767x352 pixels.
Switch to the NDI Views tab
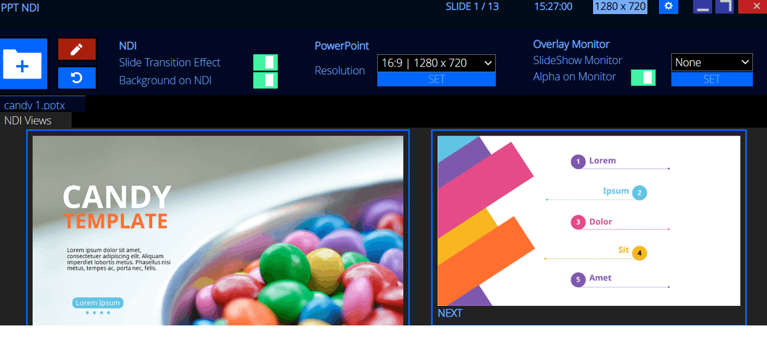coord(36,120)
